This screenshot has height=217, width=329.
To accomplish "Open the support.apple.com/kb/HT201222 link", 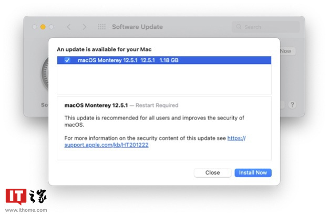I will (x=106, y=145).
